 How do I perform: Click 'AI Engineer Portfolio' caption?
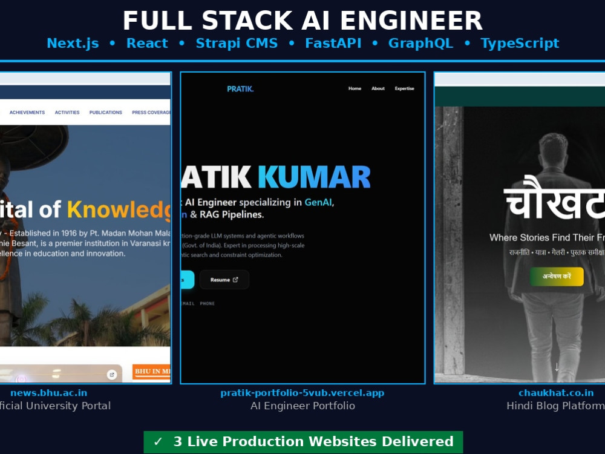[302, 406]
